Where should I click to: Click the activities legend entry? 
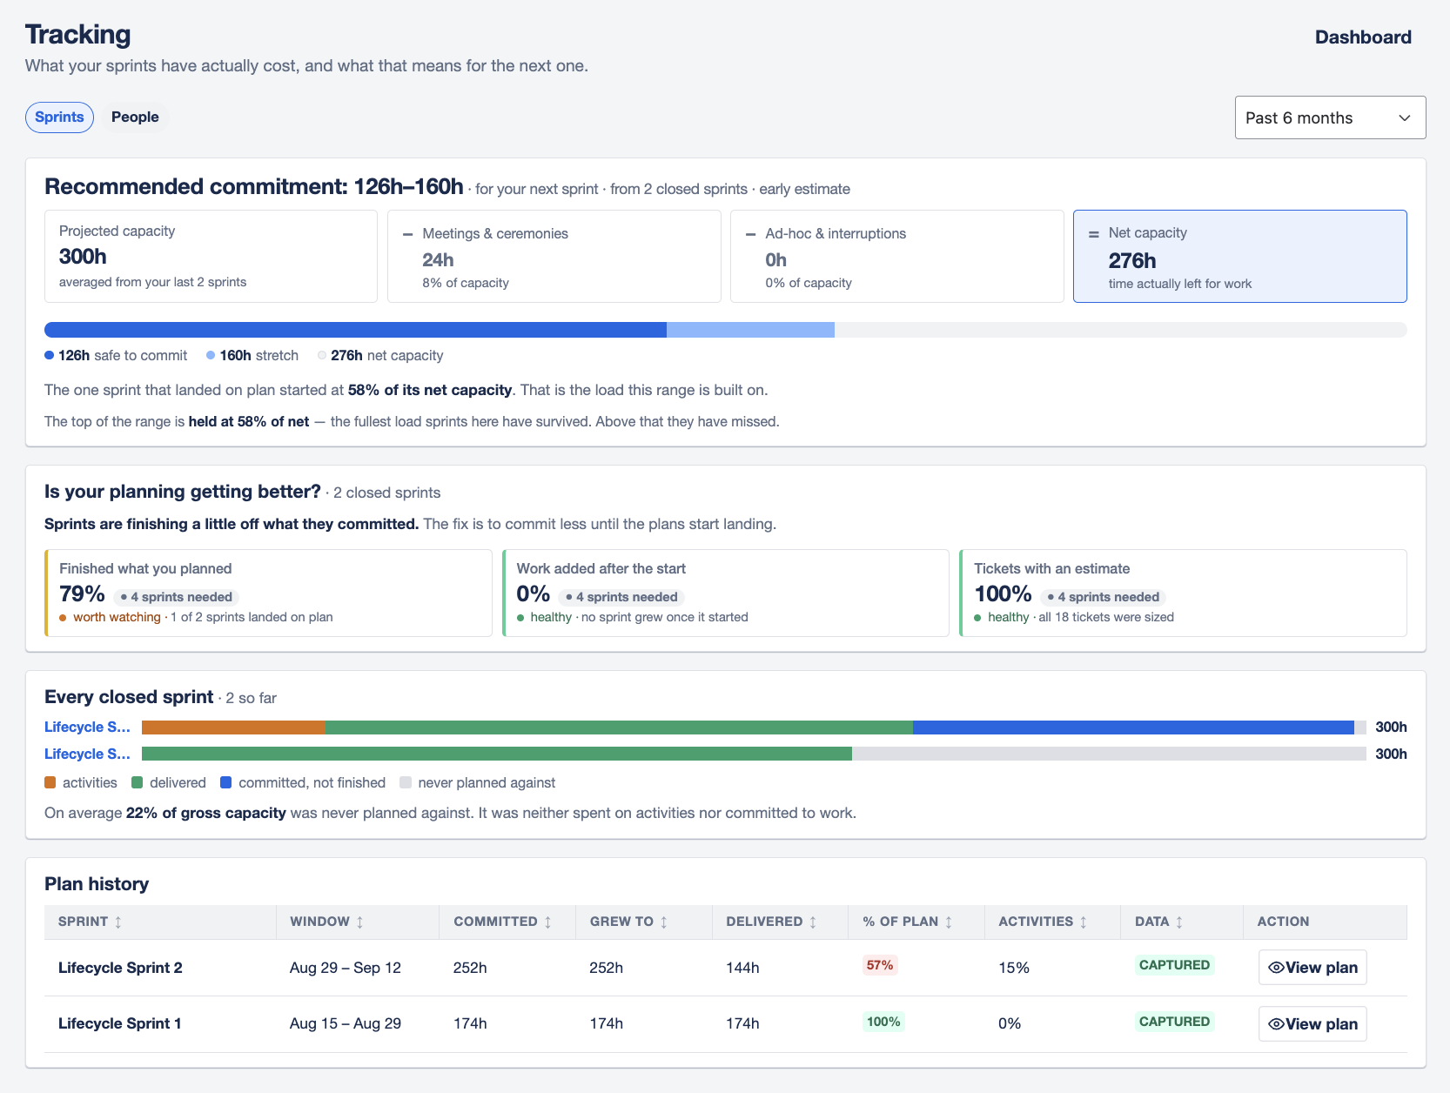click(81, 782)
